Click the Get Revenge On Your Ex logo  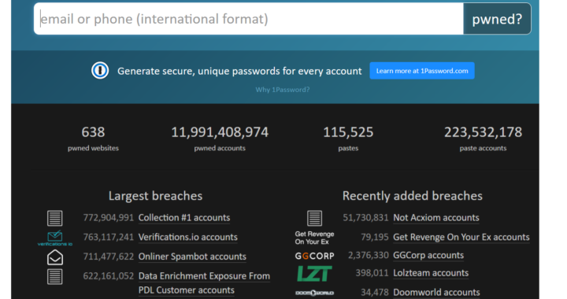click(314, 238)
